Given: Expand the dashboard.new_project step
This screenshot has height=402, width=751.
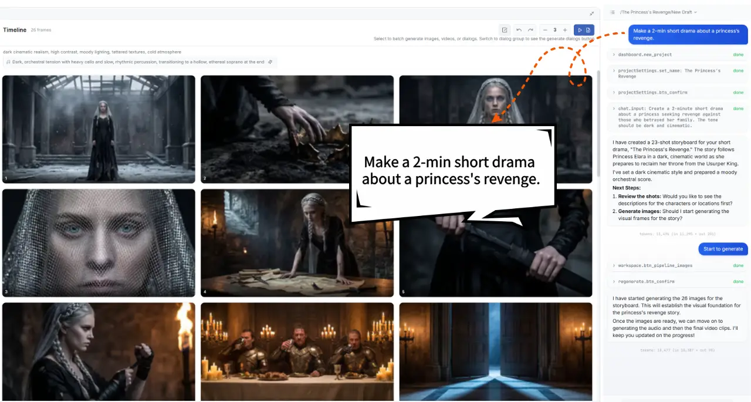Looking at the screenshot, I should point(614,55).
